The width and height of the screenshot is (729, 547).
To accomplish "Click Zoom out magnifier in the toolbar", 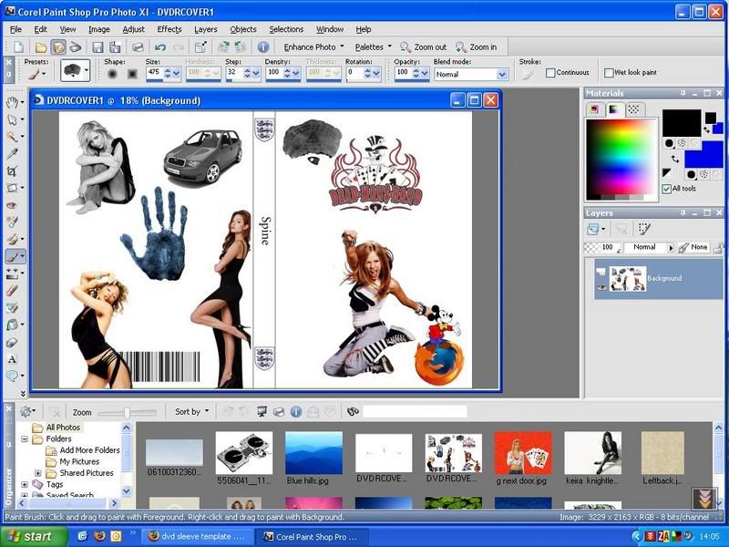I will pos(424,47).
